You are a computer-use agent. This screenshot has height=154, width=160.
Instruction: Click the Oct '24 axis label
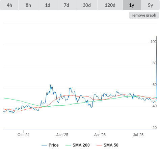tap(23, 135)
